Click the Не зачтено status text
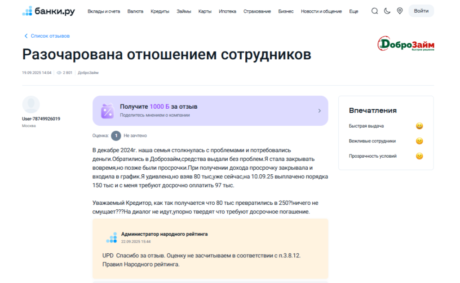 click(x=135, y=136)
